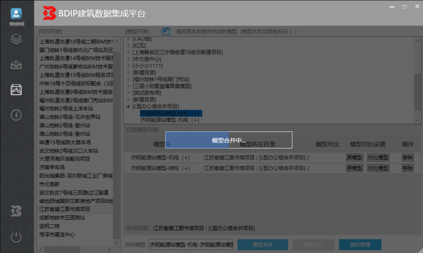Screen dimensions: 423x253
Task: Open the layers stack icon in sidebar
Action: tap(16, 39)
